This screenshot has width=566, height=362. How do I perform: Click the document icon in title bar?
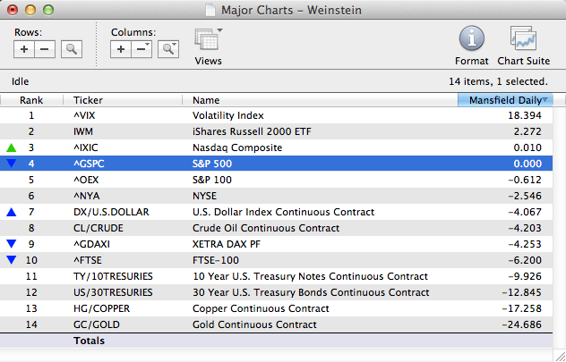pyautogui.click(x=210, y=9)
